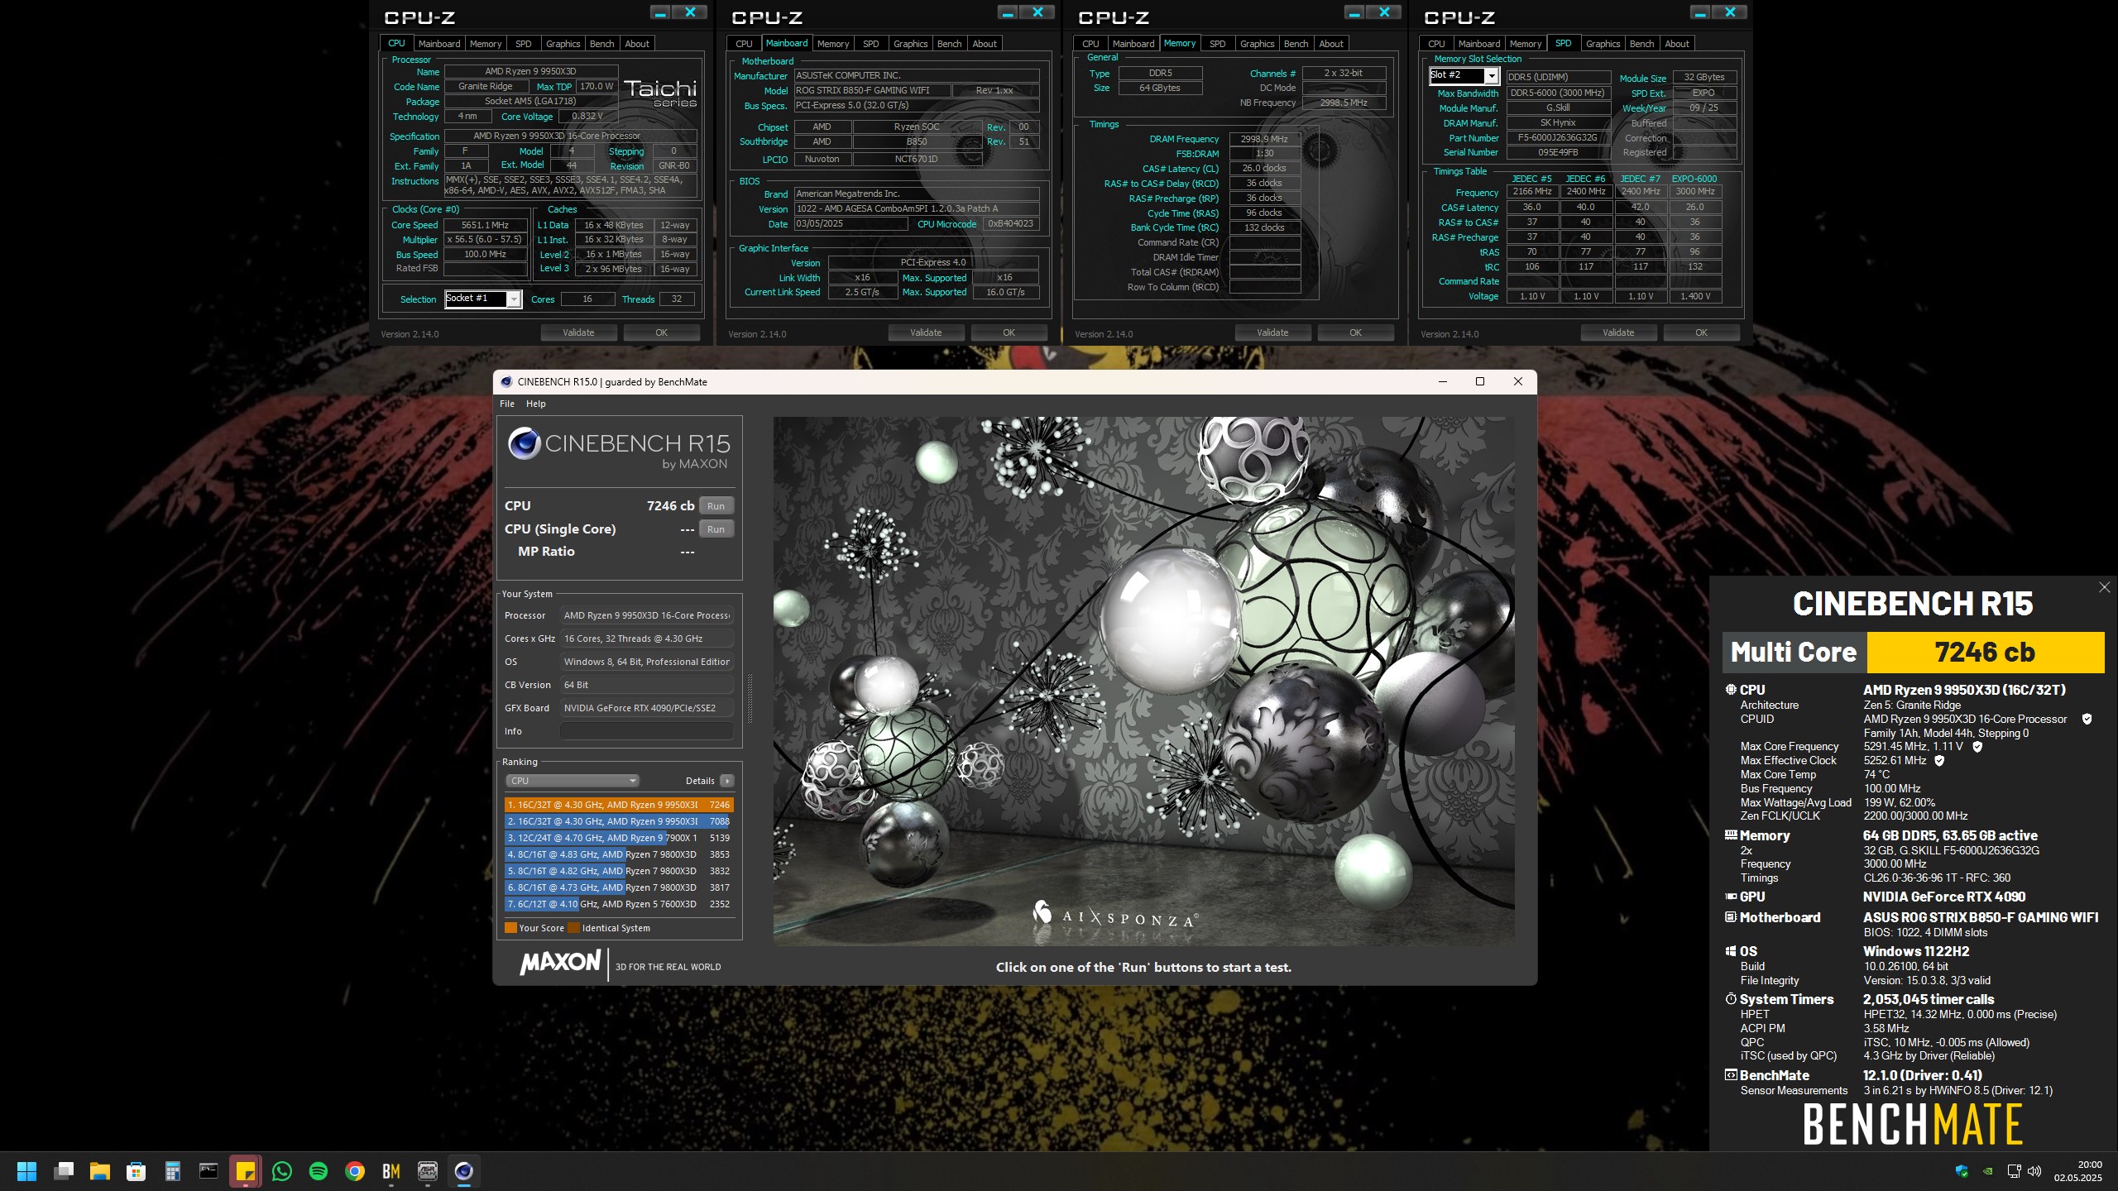Open the NVIDIA tray icon
Image resolution: width=2118 pixels, height=1191 pixels.
coord(1987,1171)
